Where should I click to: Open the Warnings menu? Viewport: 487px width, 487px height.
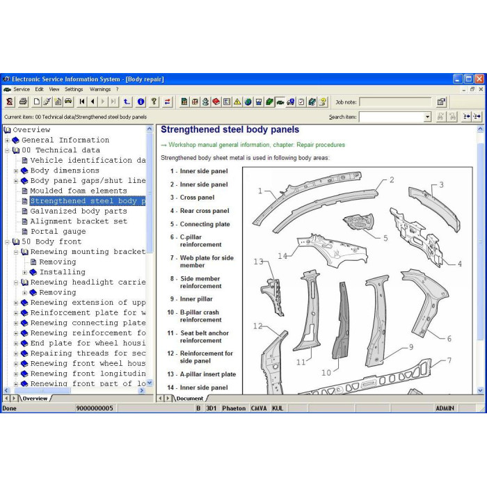point(100,89)
